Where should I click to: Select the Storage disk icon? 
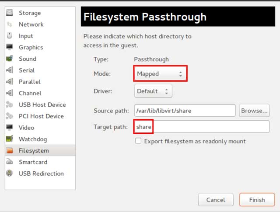pyautogui.click(x=10, y=13)
